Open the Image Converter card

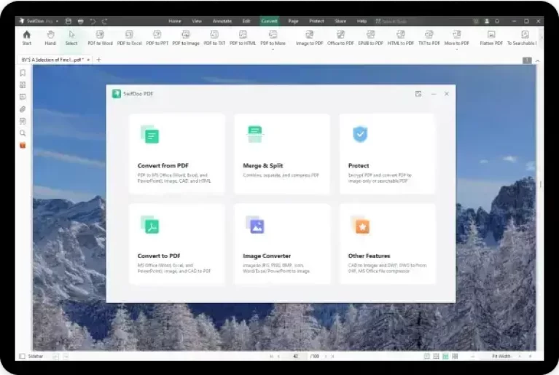[282, 244]
